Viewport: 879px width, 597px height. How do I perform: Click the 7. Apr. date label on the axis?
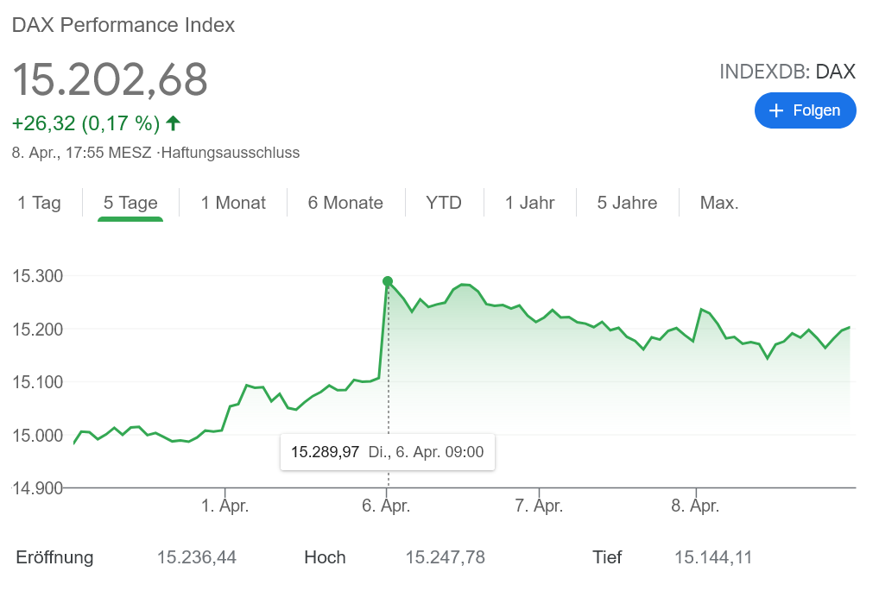pos(539,506)
